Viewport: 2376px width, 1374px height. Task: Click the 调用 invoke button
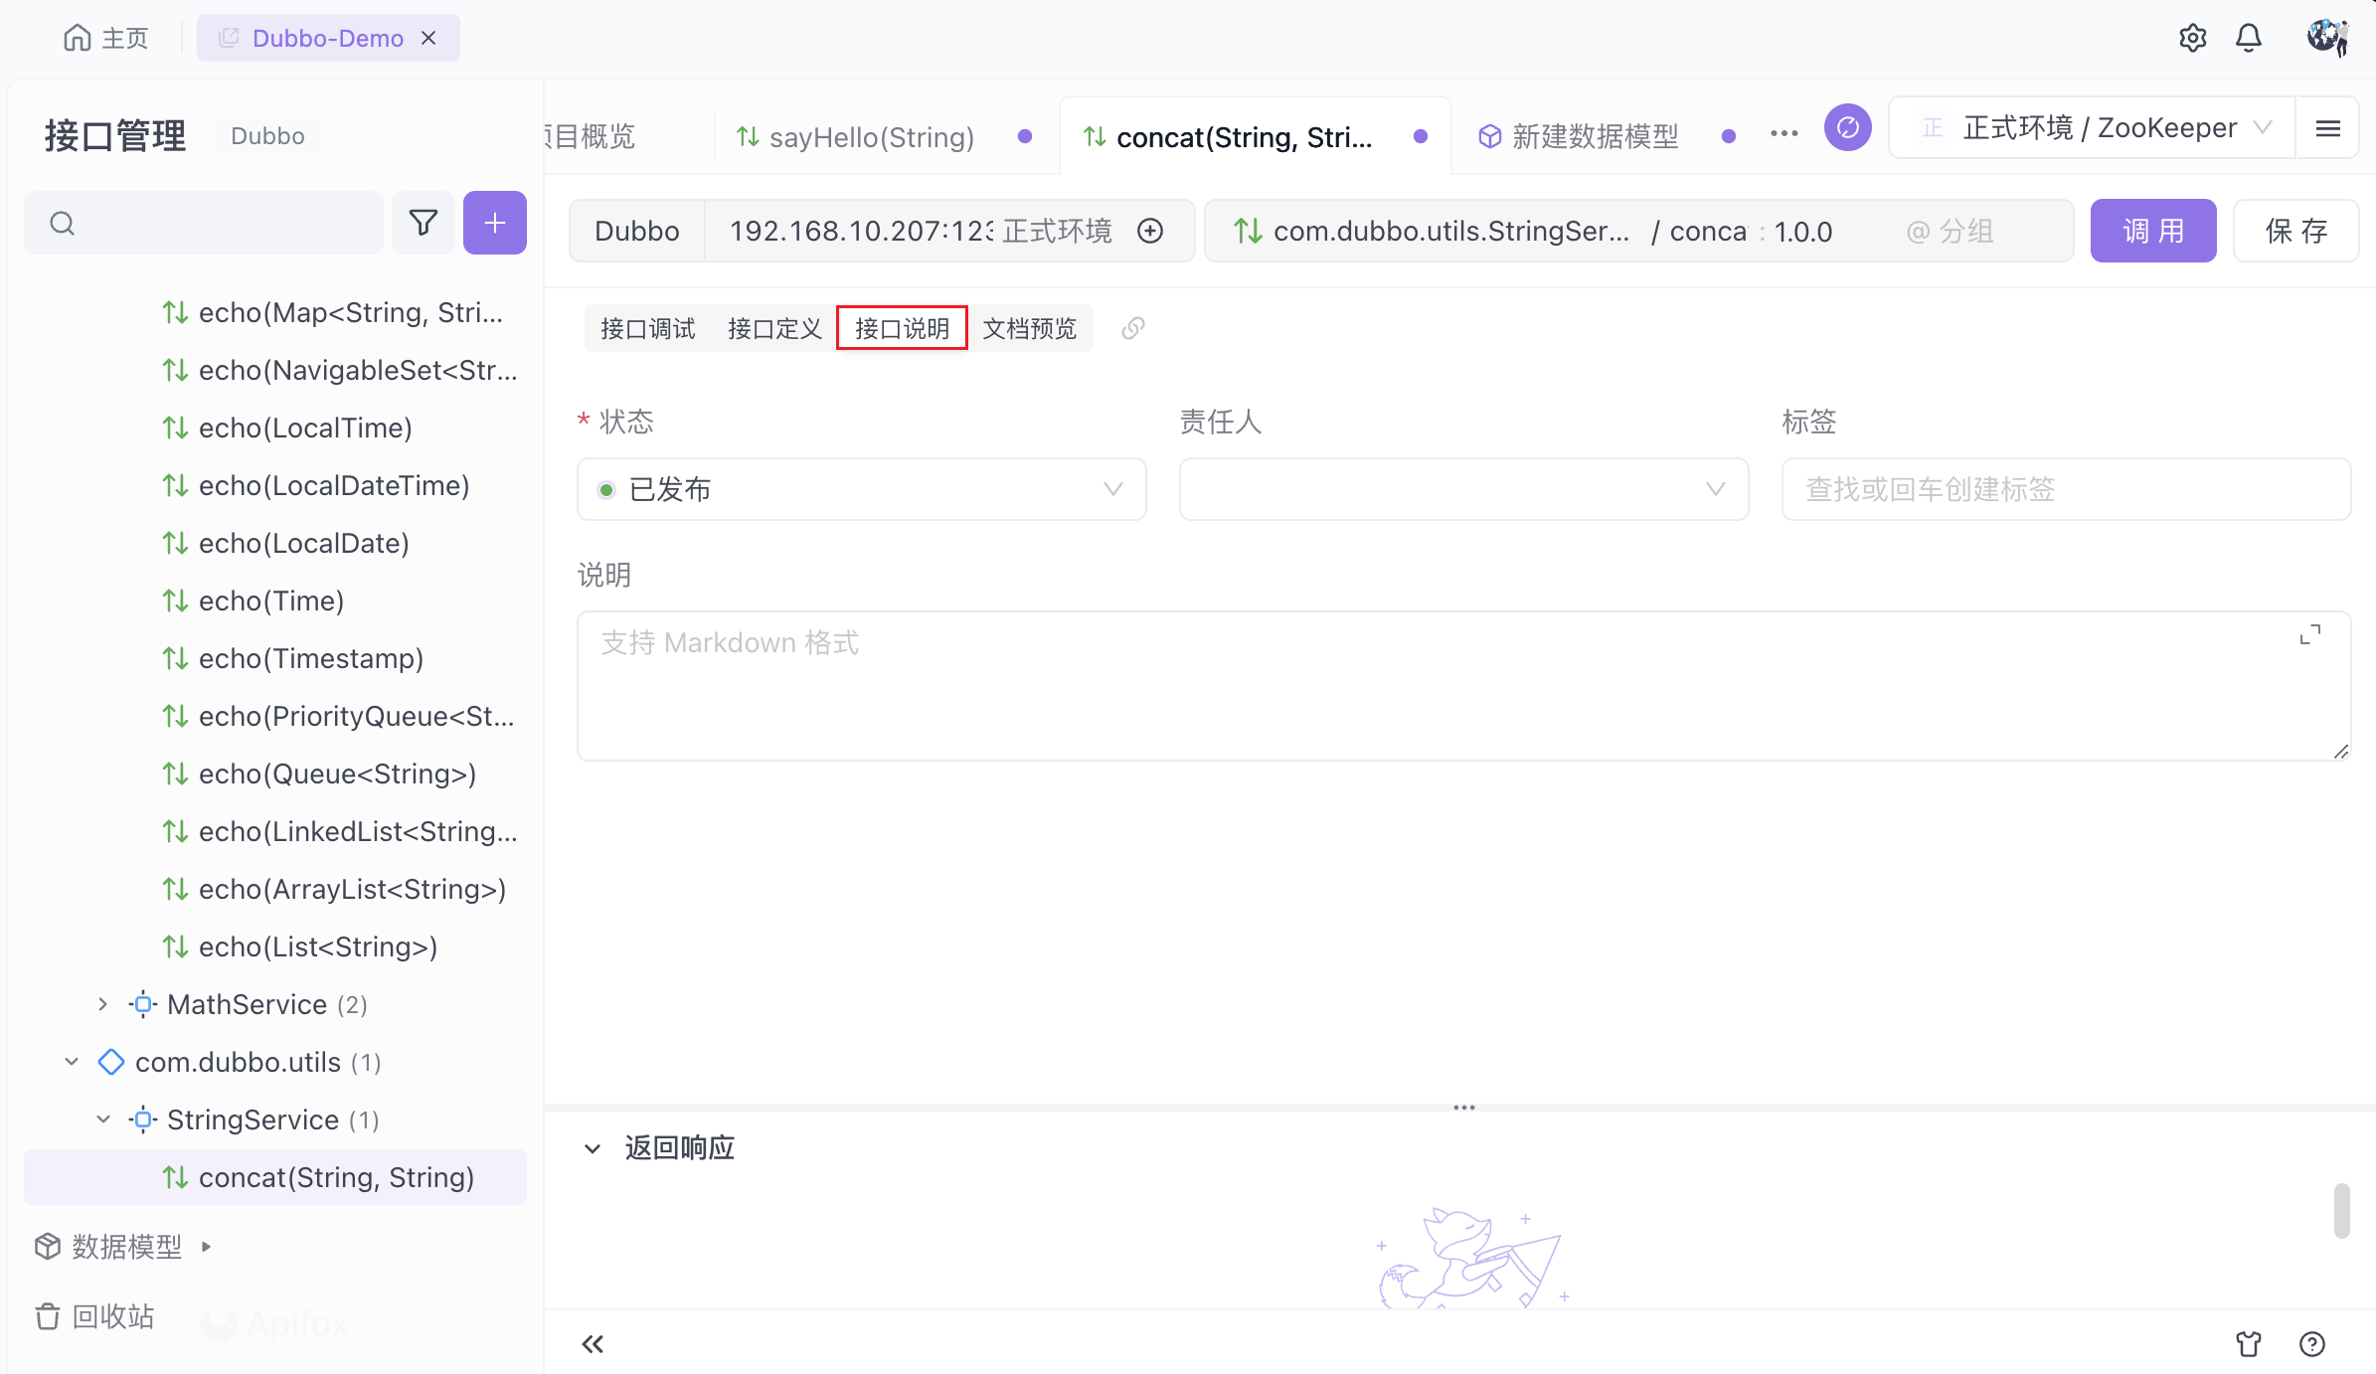(2152, 231)
